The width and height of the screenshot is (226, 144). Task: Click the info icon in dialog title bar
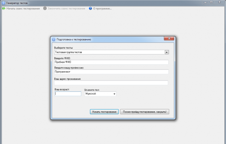point(54,39)
